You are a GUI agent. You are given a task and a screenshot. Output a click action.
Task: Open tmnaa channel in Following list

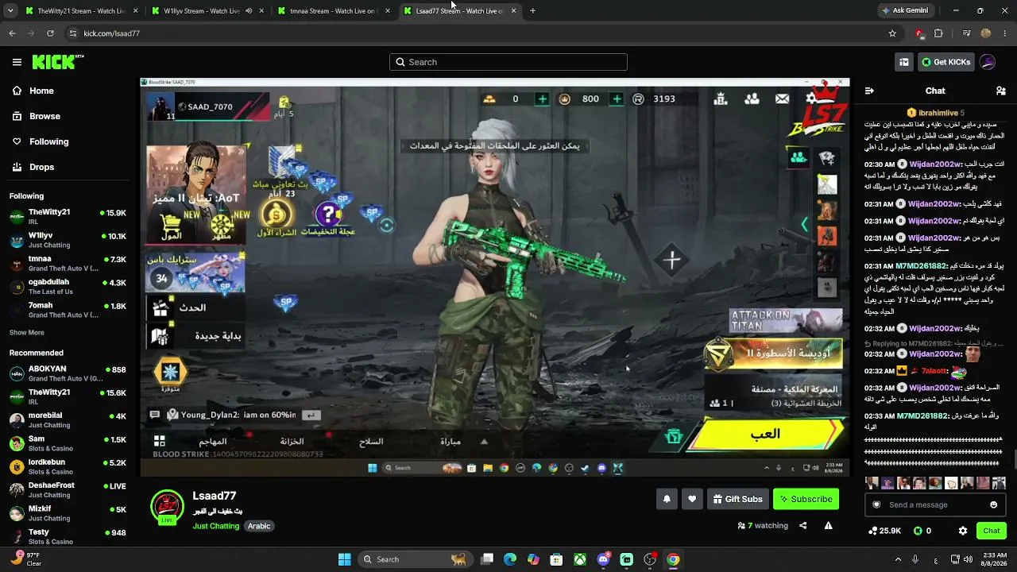click(x=68, y=263)
